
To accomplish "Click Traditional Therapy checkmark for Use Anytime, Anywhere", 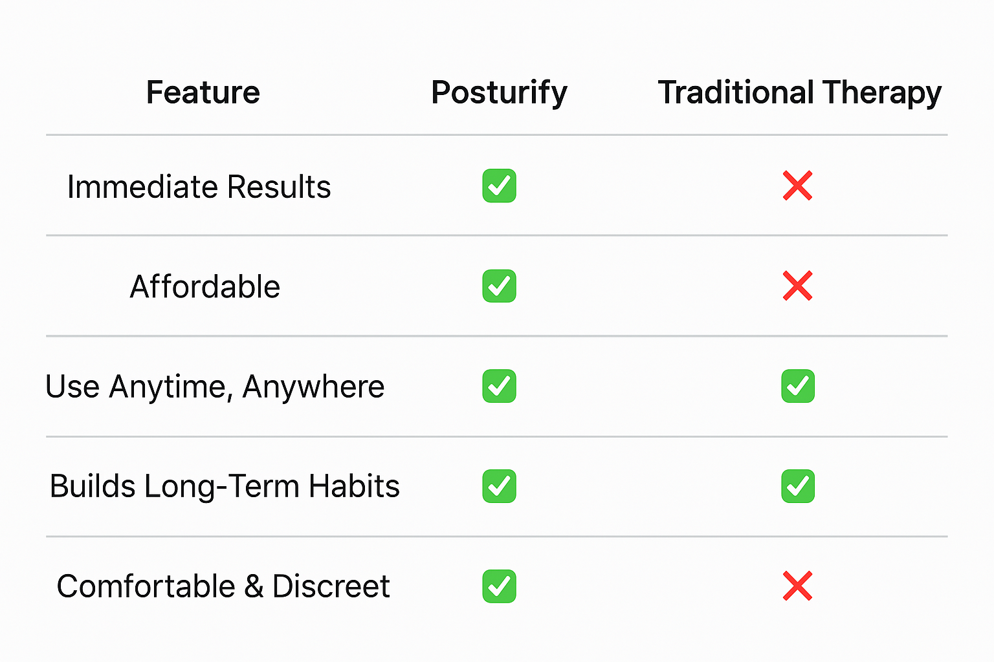I will click(x=797, y=386).
